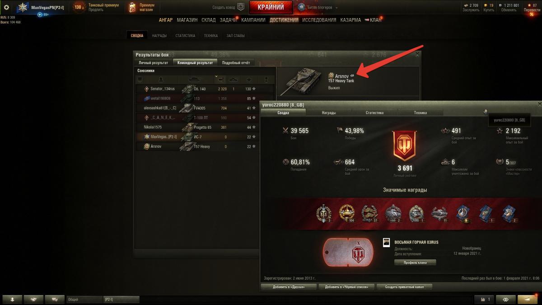Image resolution: width=542 pixels, height=305 pixels.
Task: Expand the Битва блогеров battle mode selector
Action: pyautogui.click(x=316, y=7)
